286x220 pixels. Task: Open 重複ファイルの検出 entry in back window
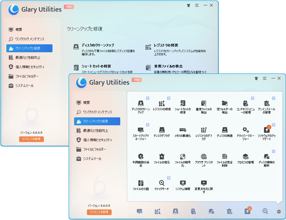point(176,69)
